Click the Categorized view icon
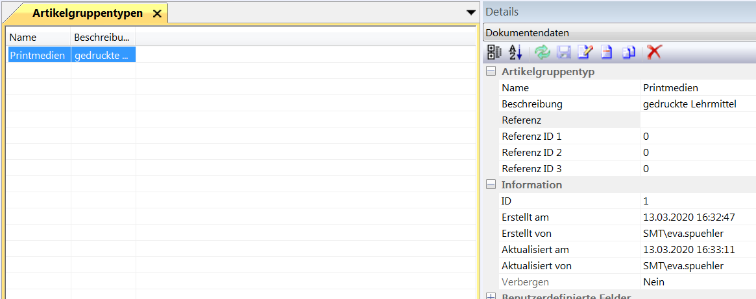 (494, 53)
